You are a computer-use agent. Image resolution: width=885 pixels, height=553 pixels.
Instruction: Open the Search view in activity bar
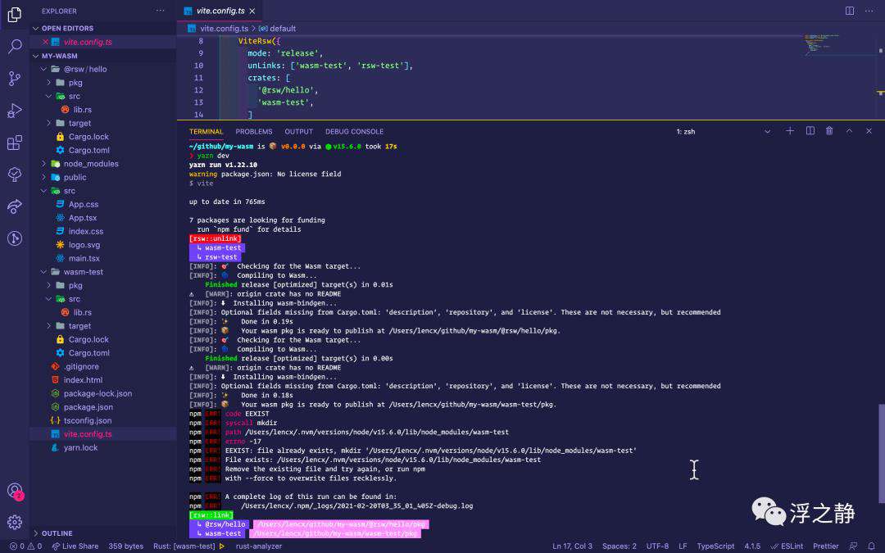click(x=15, y=46)
